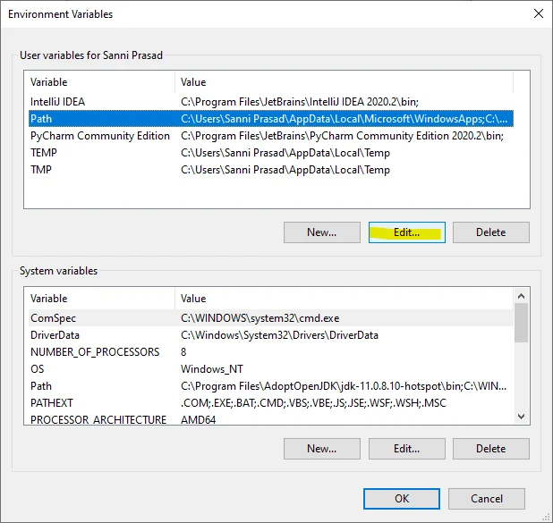
Task: Dismiss dialog with Cancel button
Action: [x=487, y=499]
